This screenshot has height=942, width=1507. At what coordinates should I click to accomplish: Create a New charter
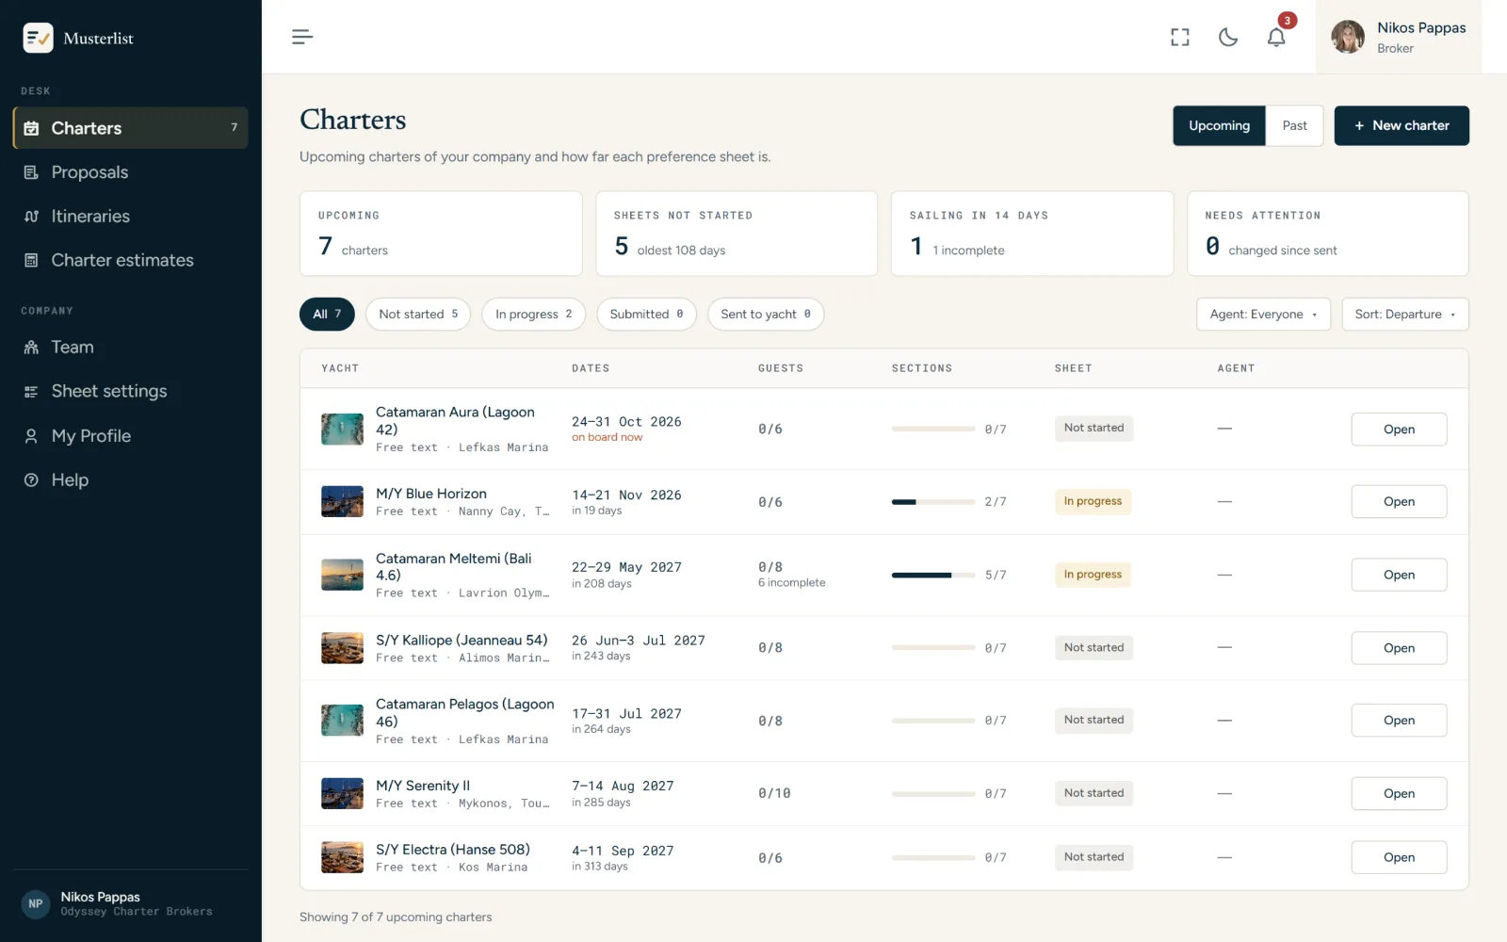click(x=1402, y=125)
